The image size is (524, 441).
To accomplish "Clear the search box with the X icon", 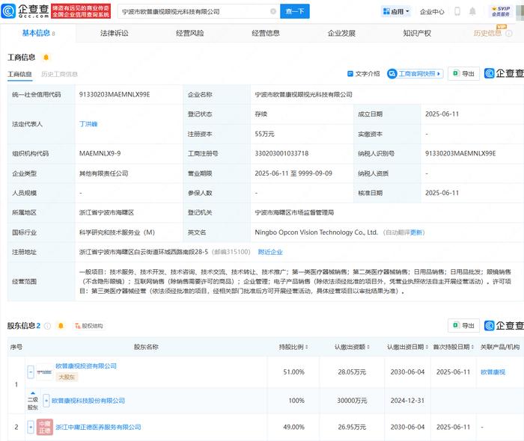I will coord(273,11).
